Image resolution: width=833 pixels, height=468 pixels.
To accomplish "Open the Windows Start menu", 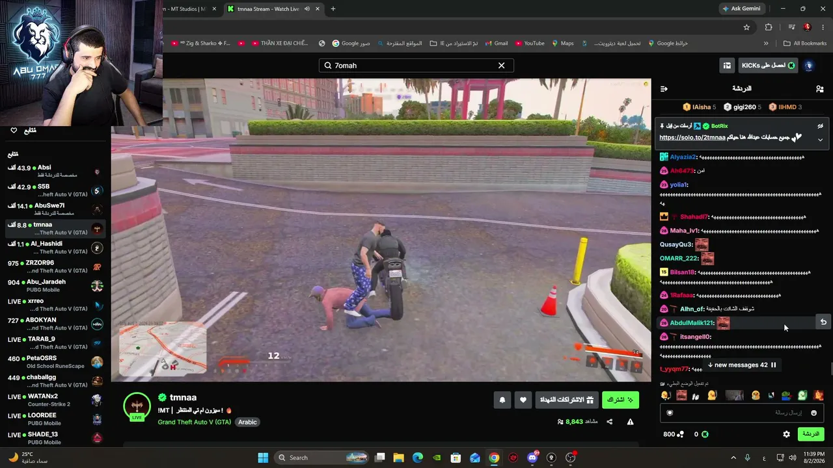I will point(263,458).
